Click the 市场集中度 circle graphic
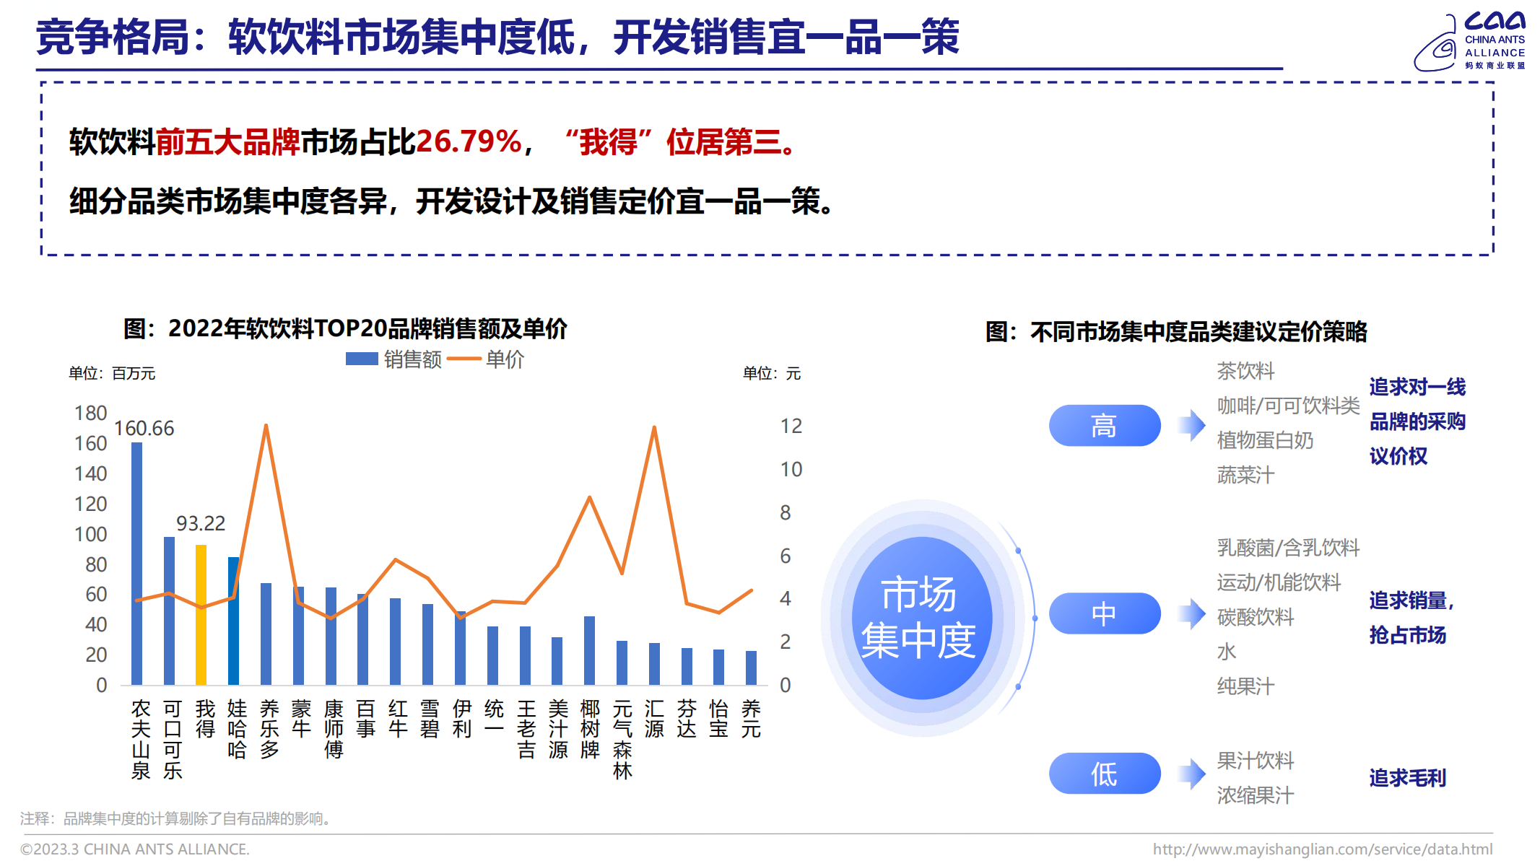The height and width of the screenshot is (866, 1540). coord(922,618)
